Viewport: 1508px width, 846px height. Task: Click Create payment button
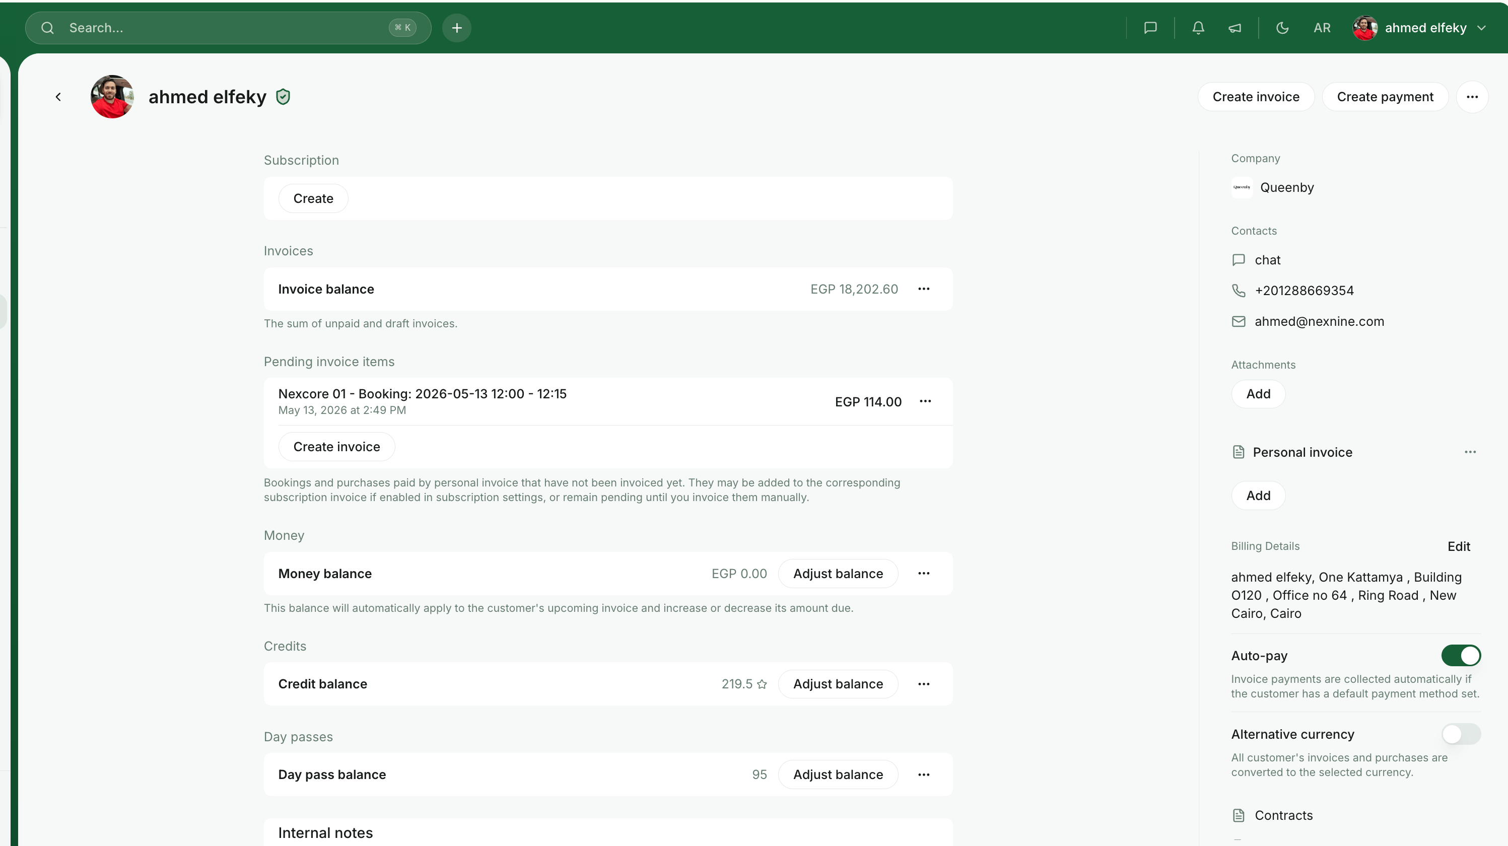click(x=1385, y=97)
